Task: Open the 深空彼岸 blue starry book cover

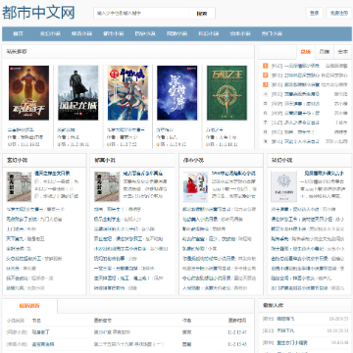Action: pyautogui.click(x=177, y=93)
